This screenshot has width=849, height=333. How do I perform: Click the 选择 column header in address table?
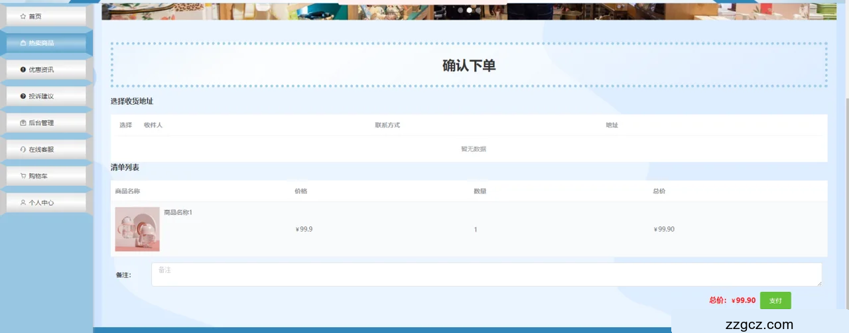pyautogui.click(x=125, y=125)
